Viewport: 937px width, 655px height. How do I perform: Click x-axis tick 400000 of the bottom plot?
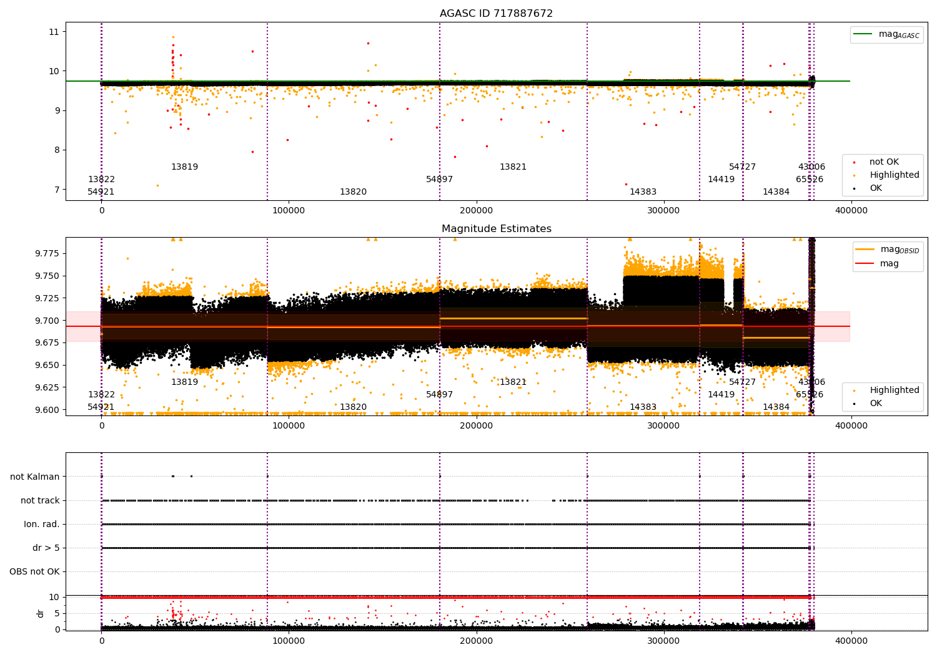click(x=851, y=641)
